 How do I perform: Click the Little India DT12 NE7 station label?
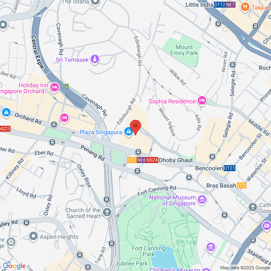point(210,5)
